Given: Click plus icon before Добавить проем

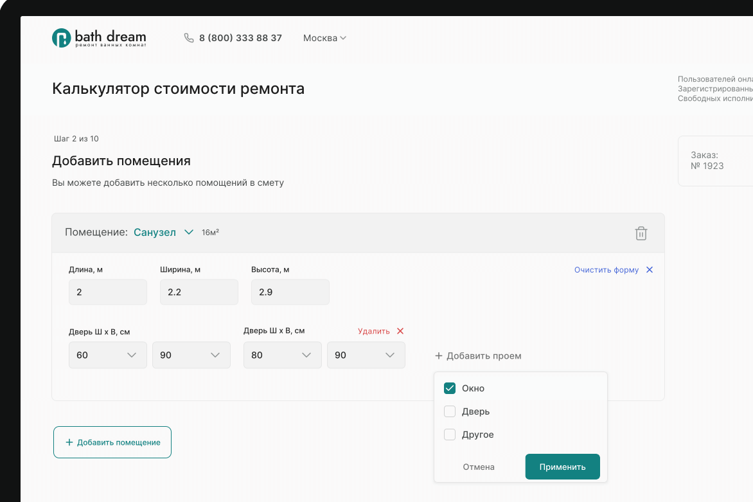Looking at the screenshot, I should point(439,355).
